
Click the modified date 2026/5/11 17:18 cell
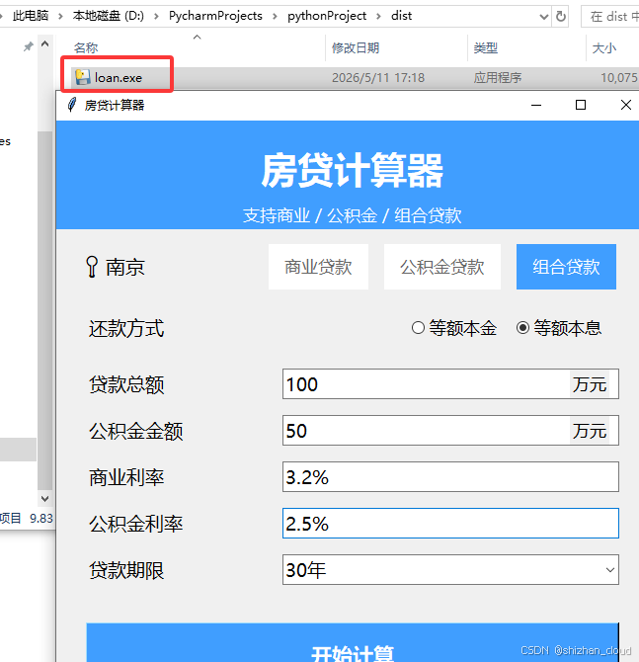378,78
